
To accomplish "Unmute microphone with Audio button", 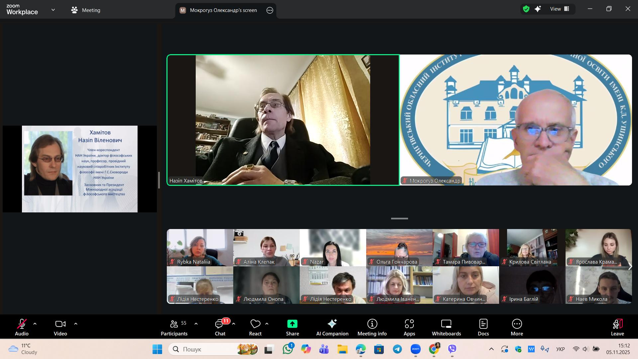I will [x=22, y=327].
